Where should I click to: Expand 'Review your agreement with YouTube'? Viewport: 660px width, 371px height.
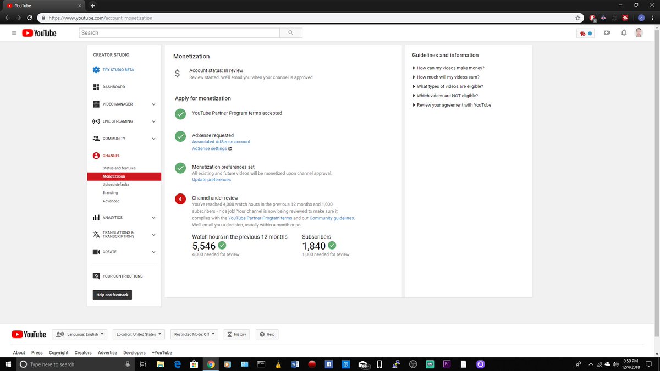(x=452, y=105)
